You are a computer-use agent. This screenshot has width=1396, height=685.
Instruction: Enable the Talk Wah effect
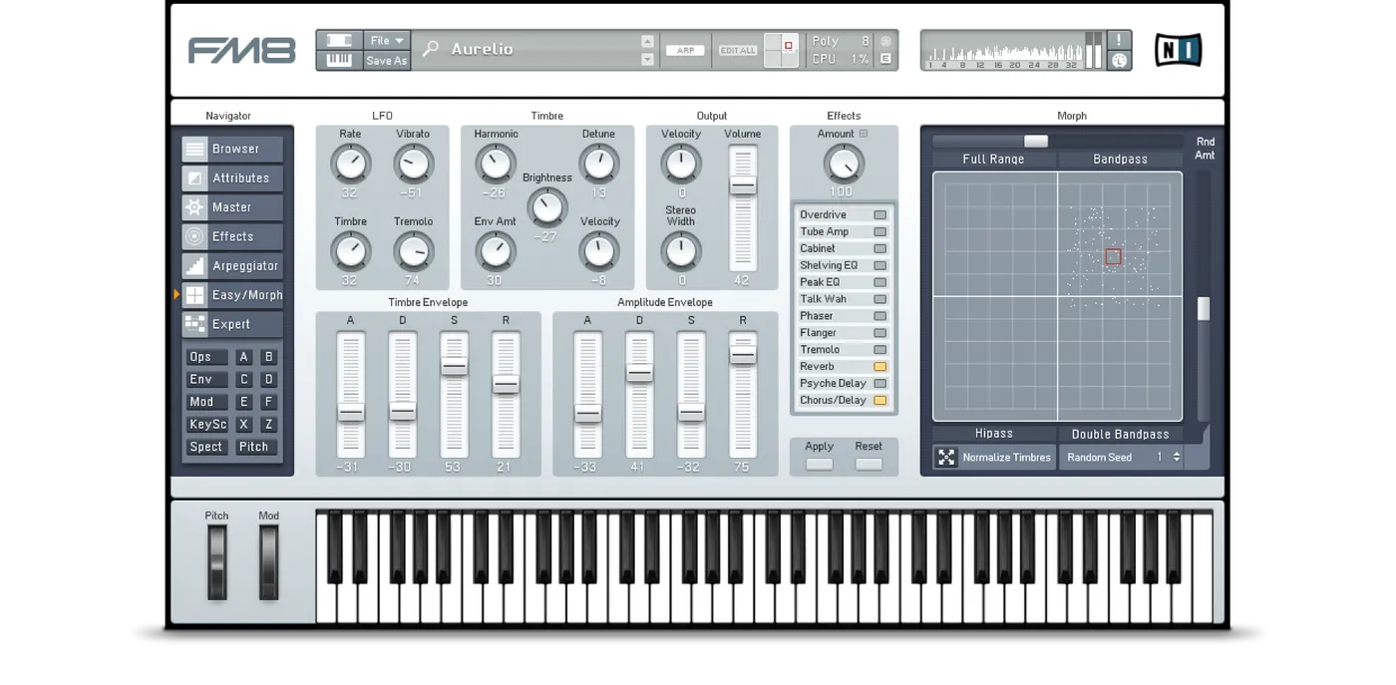(879, 299)
